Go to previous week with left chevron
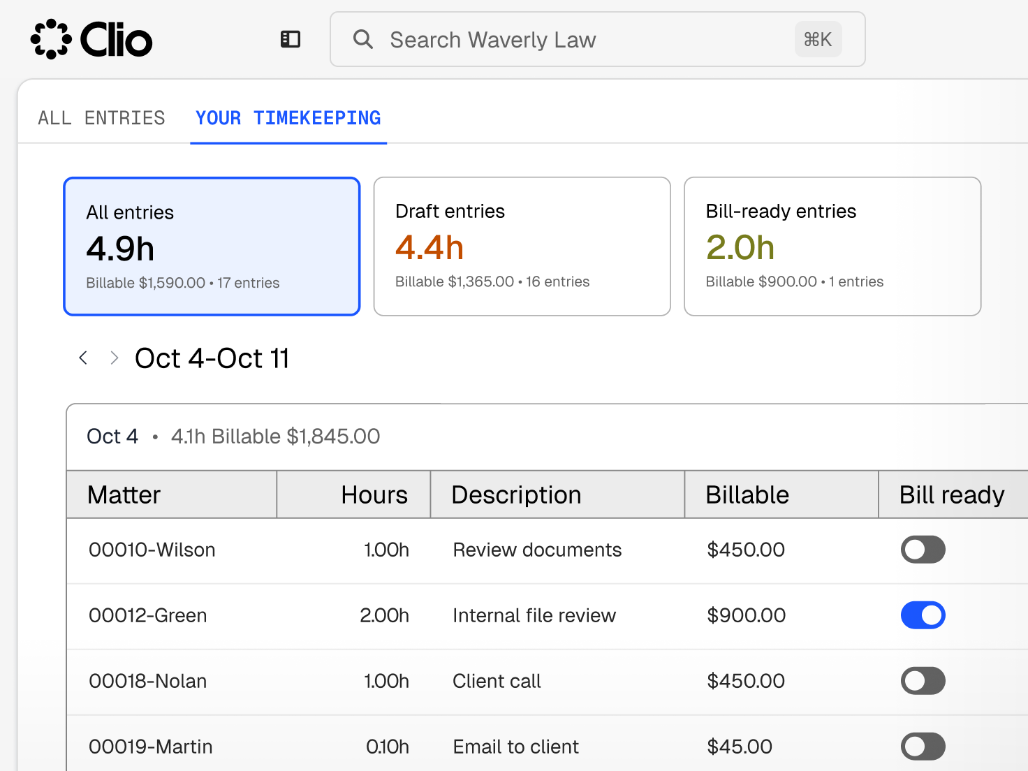 point(83,358)
